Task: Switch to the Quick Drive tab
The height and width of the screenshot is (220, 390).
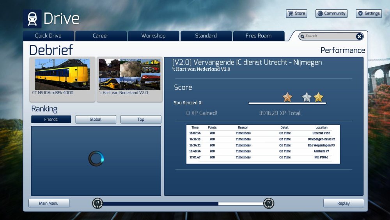Action: [x=48, y=36]
